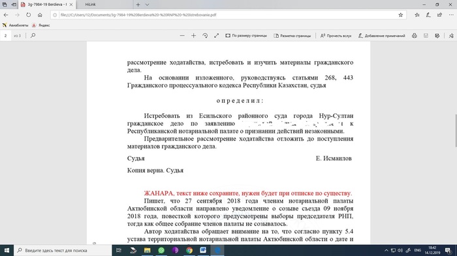Open the Windows Start menu
This screenshot has width=457, height=256.
[7, 250]
